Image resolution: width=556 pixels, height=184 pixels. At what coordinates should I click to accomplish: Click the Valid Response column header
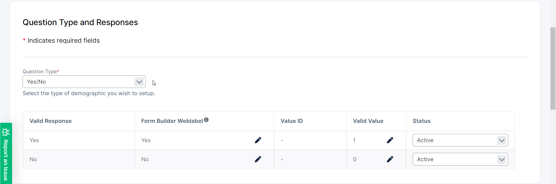[50, 121]
